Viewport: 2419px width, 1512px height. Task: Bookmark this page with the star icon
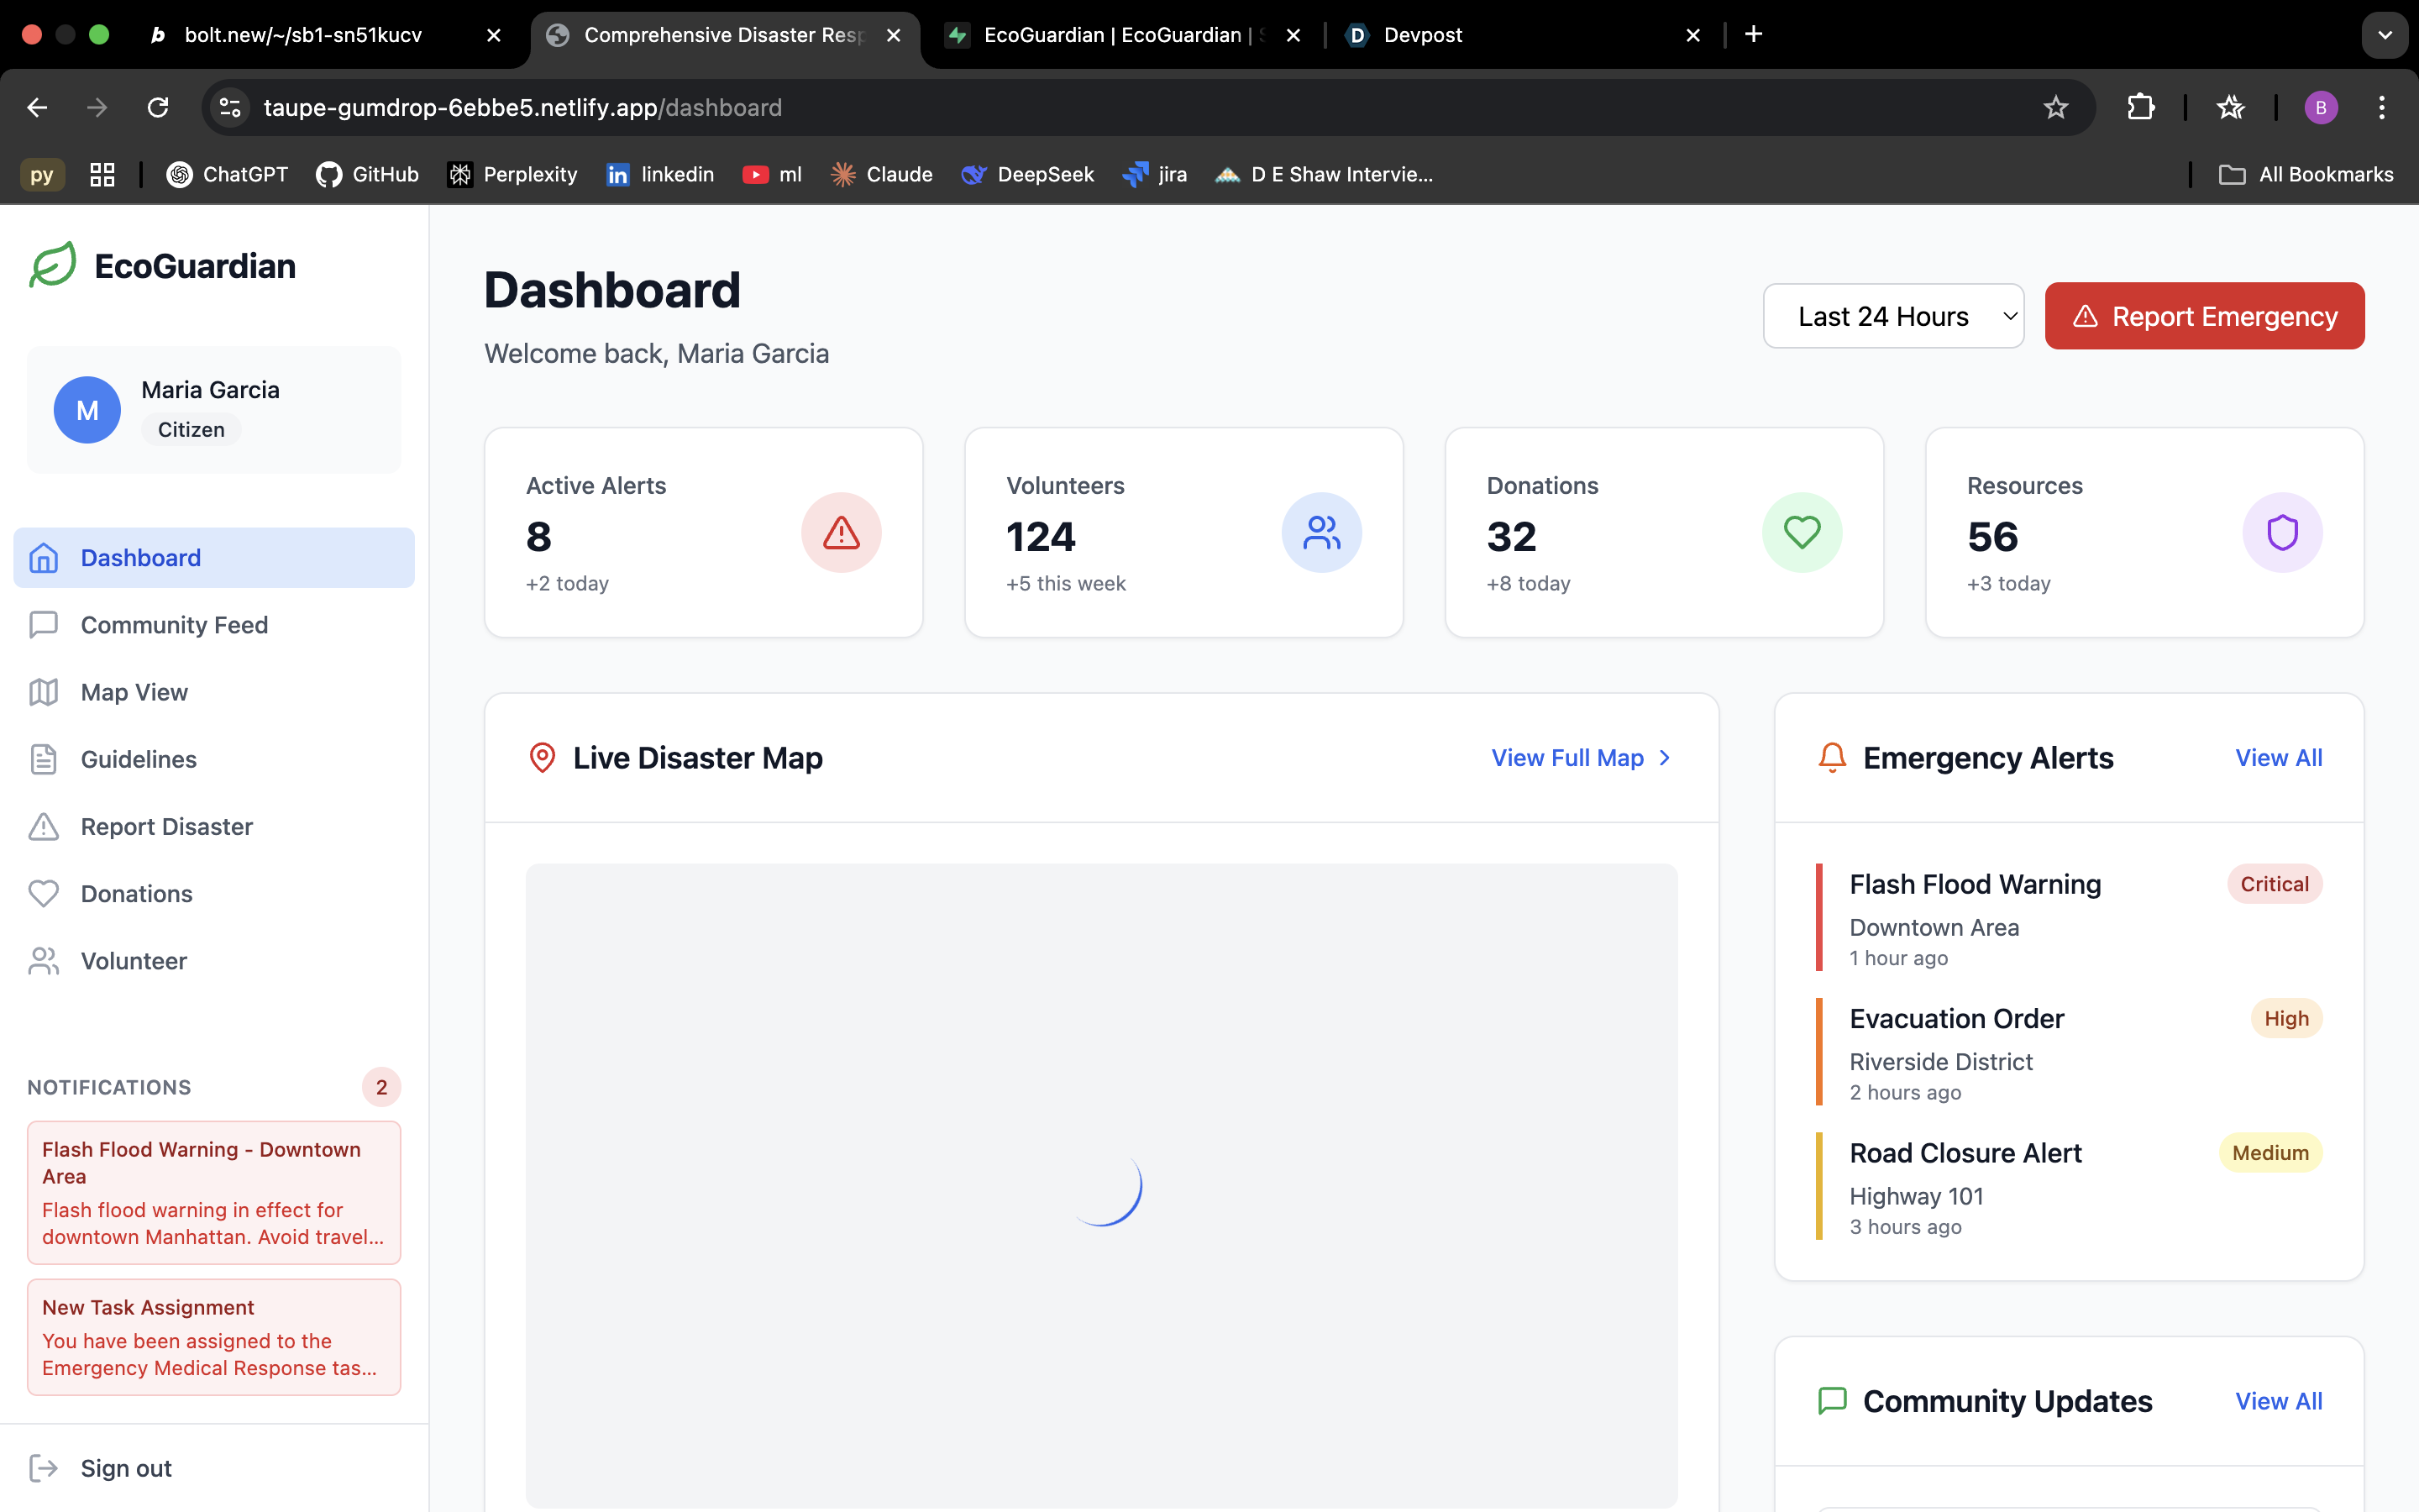pyautogui.click(x=2055, y=107)
